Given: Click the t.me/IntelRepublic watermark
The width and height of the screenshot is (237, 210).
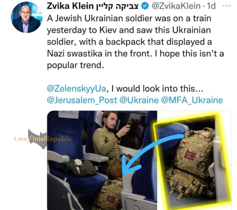Looking at the screenshot, I should pos(43,139).
